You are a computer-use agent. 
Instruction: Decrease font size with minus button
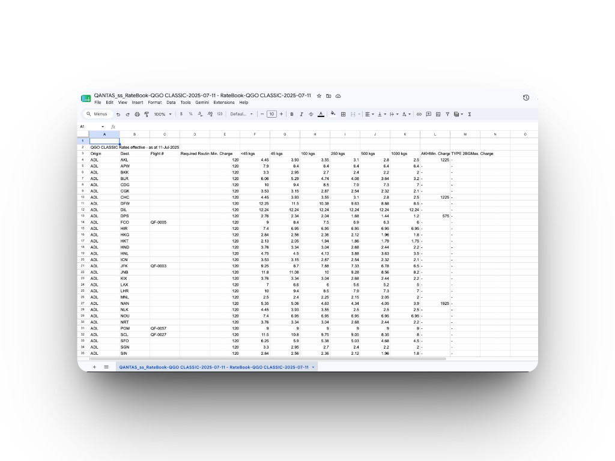pyautogui.click(x=262, y=114)
